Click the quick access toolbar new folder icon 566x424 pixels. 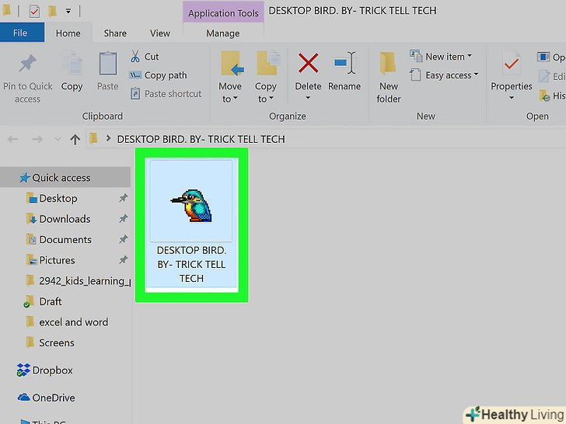[x=52, y=11]
